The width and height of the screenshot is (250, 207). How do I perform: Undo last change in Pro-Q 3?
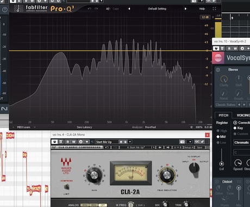[x=89, y=9]
